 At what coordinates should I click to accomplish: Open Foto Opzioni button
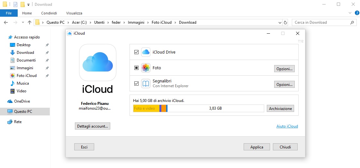pyautogui.click(x=284, y=69)
